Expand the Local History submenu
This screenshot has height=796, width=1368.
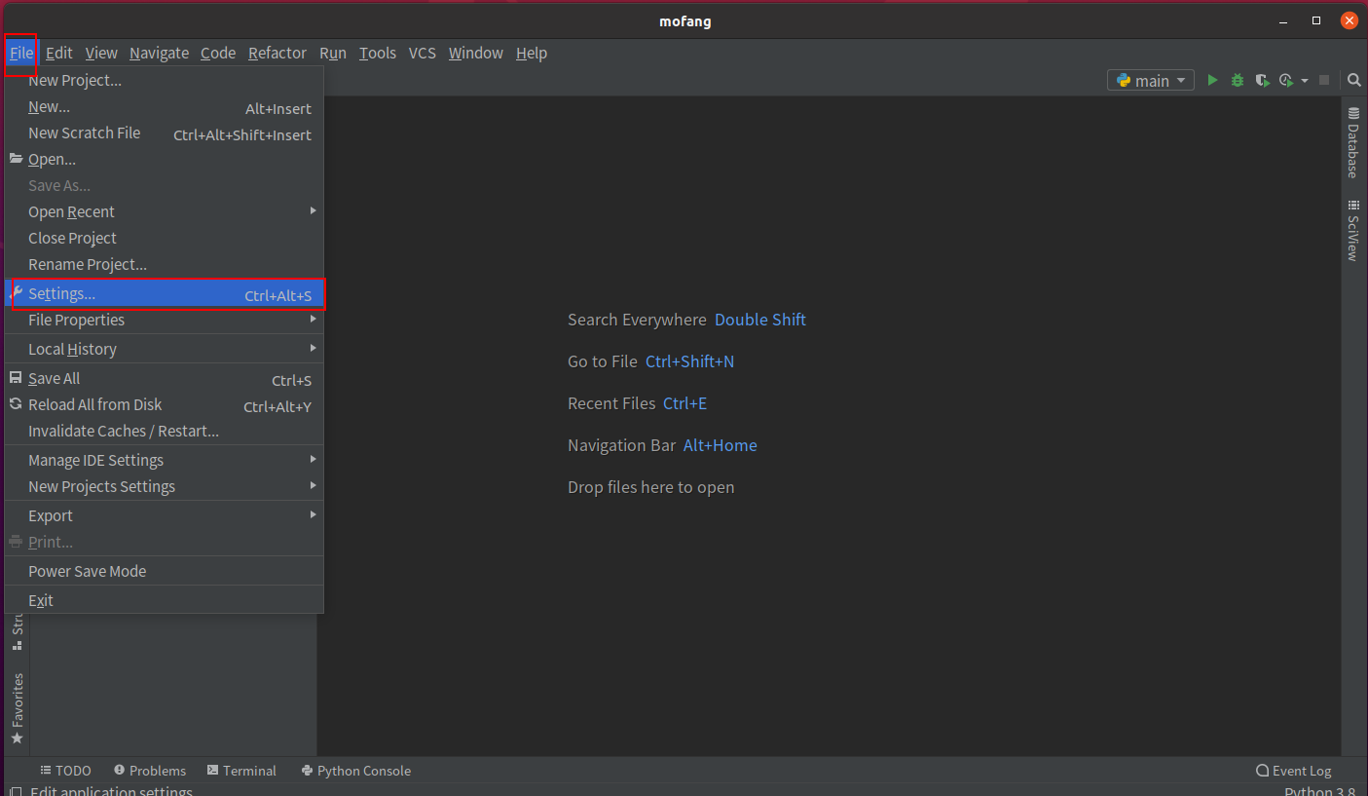[x=164, y=349]
